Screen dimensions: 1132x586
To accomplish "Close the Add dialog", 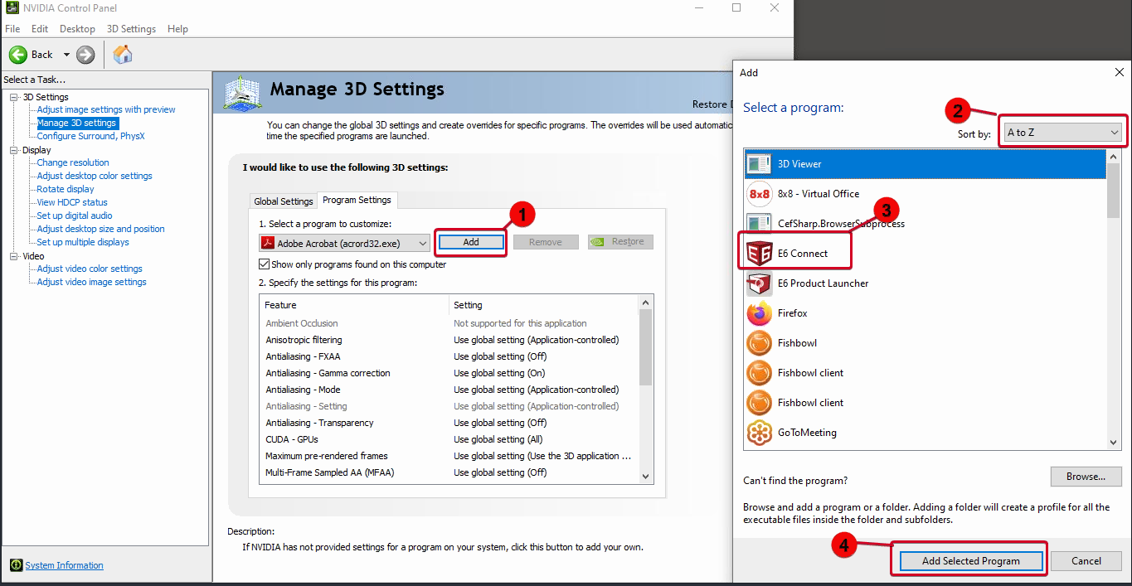I will 1119,73.
